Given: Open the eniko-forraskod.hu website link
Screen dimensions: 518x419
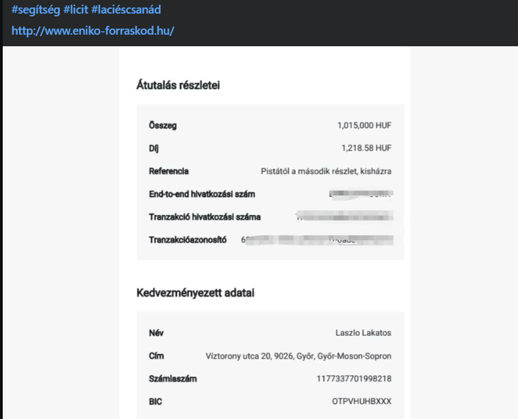Looking at the screenshot, I should 93,31.
